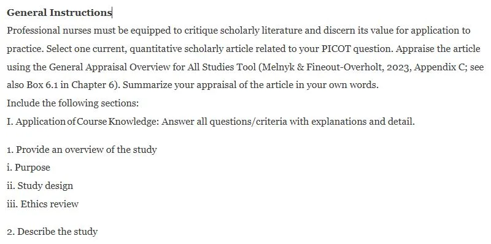Click the line Include the following sections

click(x=72, y=103)
